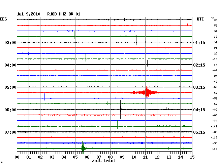The height and width of the screenshot is (166, 219).
Task: Click the minute 05 axis label
Action: click(75, 157)
